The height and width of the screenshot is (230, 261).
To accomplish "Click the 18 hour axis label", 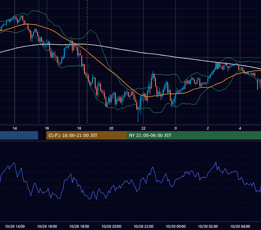I will coord(79,128).
